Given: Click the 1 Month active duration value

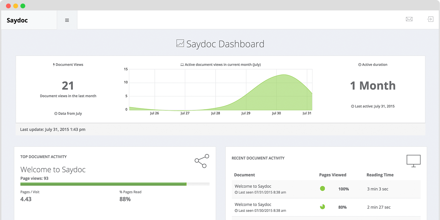Looking at the screenshot, I should [x=373, y=86].
